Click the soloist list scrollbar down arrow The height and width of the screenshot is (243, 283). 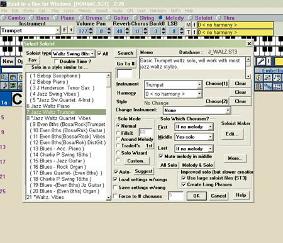pos(108,198)
